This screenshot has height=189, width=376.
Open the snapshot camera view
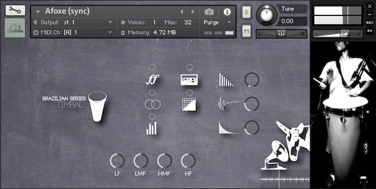click(209, 12)
